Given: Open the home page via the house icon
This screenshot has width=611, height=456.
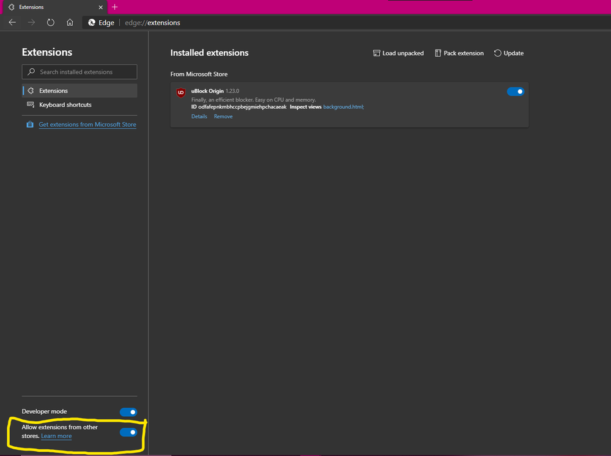Looking at the screenshot, I should click(x=70, y=23).
